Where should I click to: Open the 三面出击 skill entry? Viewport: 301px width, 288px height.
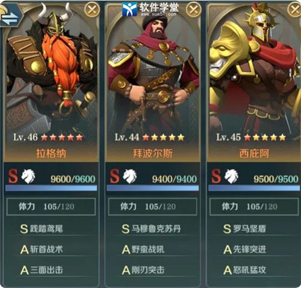tap(42, 270)
